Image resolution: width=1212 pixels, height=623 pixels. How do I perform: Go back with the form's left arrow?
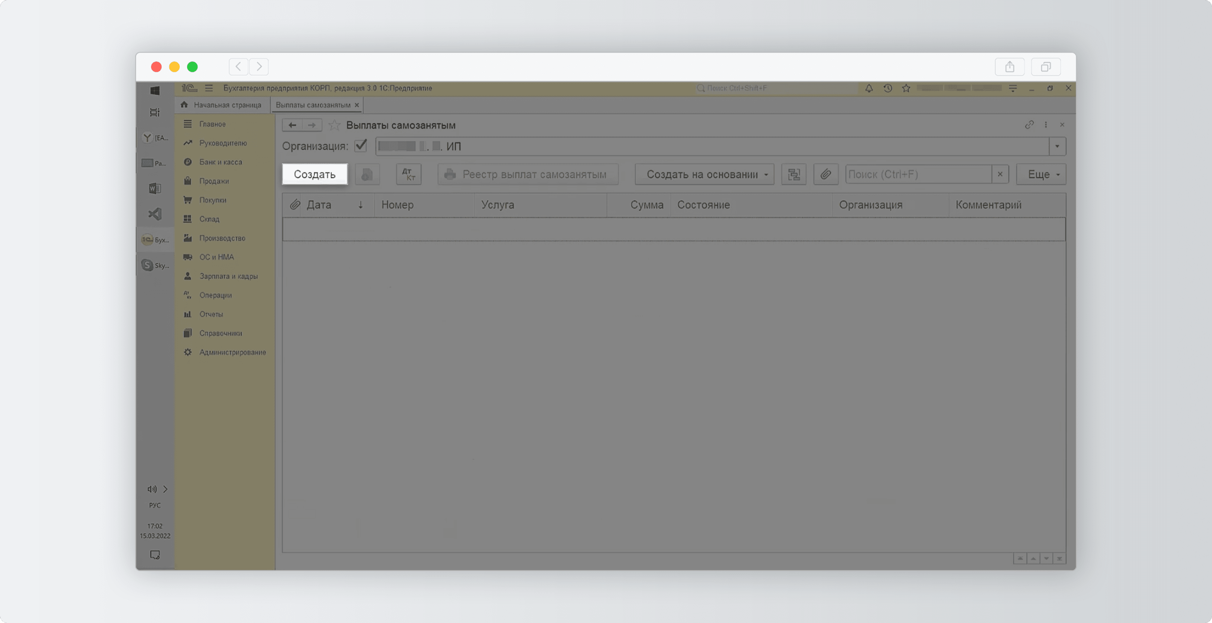click(x=292, y=125)
